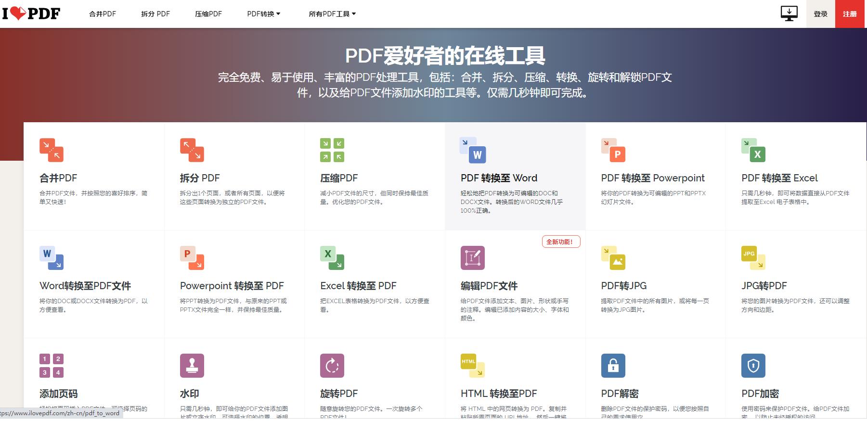
Task: Click the 登录 login button
Action: 820,14
